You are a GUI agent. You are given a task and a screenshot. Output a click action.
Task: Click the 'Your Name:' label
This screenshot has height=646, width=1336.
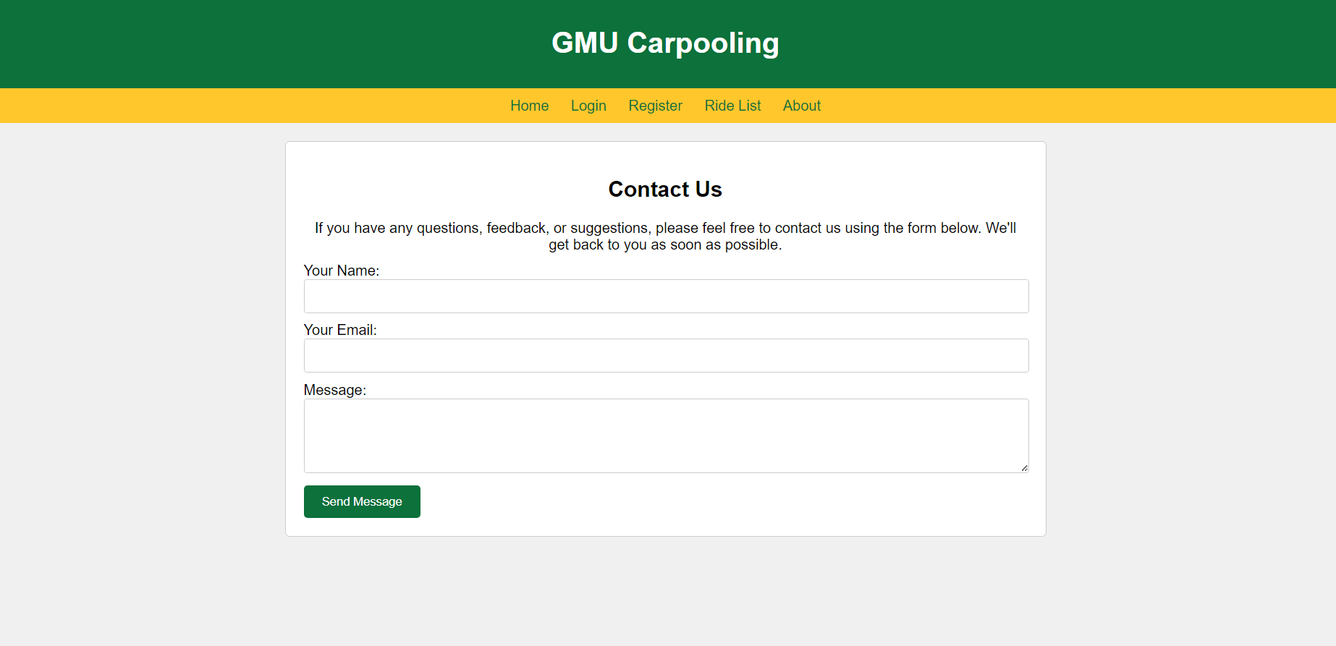pos(342,271)
